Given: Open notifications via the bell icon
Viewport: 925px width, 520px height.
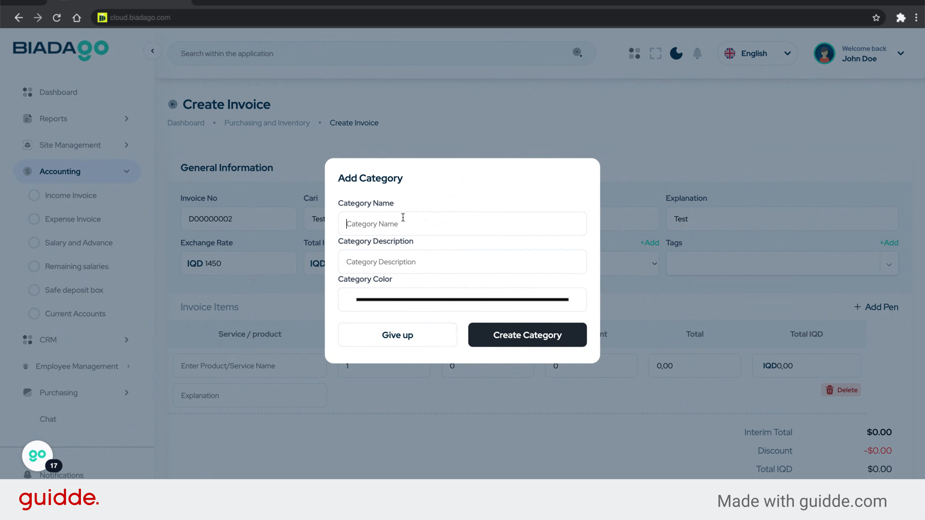Looking at the screenshot, I should 697,53.
